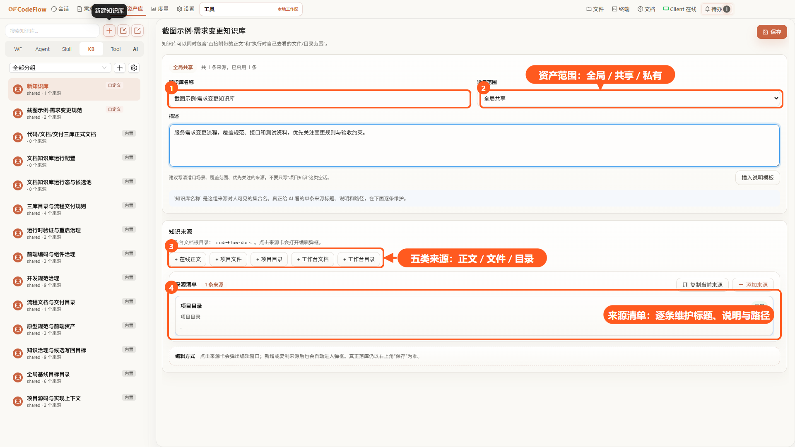795x447 pixels.
Task: Click the 1 条来源 count label
Action: point(214,285)
